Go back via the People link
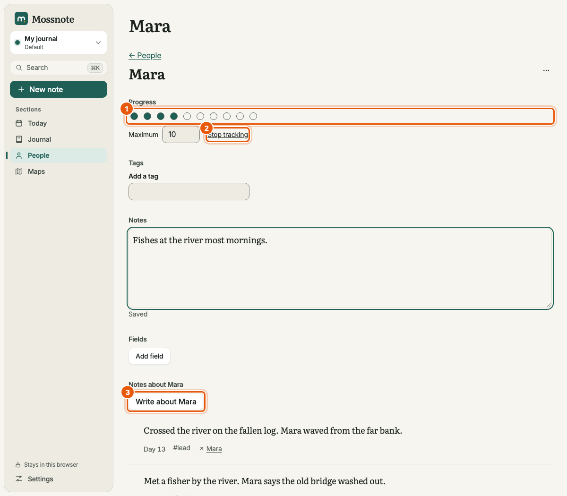567x496 pixels. 145,55
